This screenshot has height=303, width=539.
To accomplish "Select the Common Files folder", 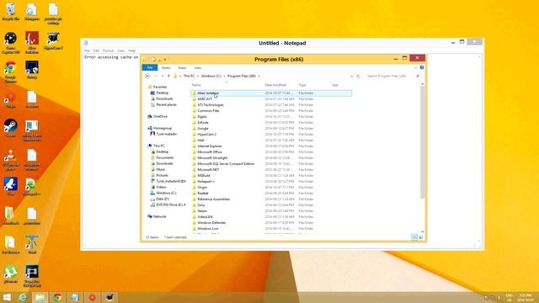I will 208,110.
